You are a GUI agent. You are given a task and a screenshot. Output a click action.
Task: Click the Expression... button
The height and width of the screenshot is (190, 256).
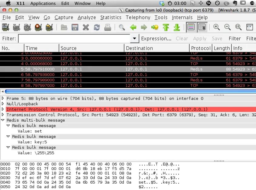(156, 39)
